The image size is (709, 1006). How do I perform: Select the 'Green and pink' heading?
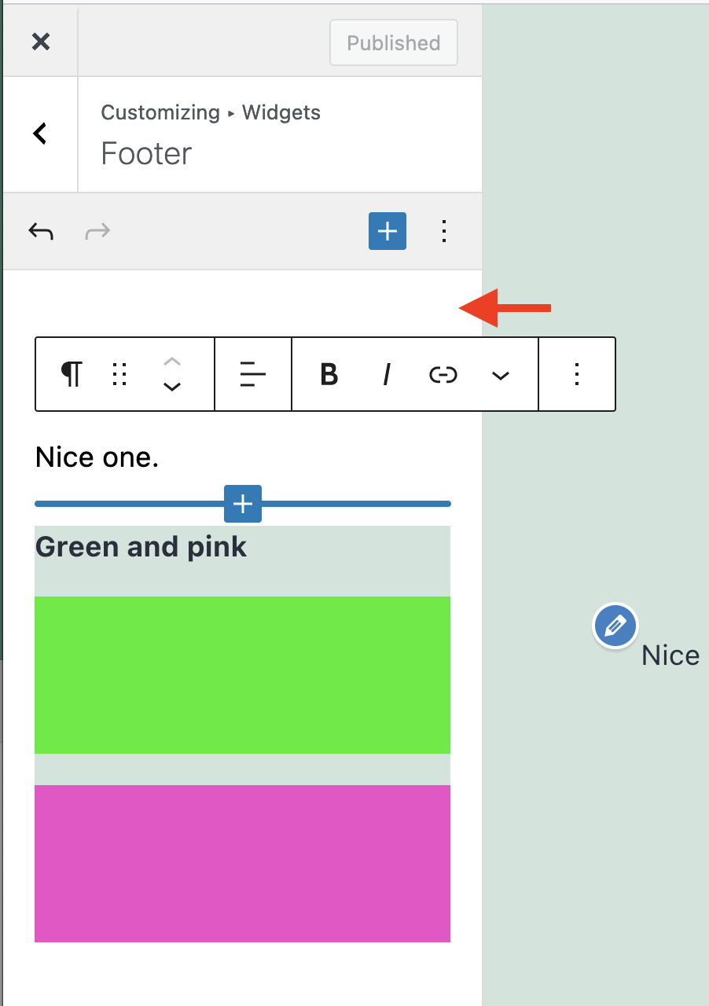141,547
